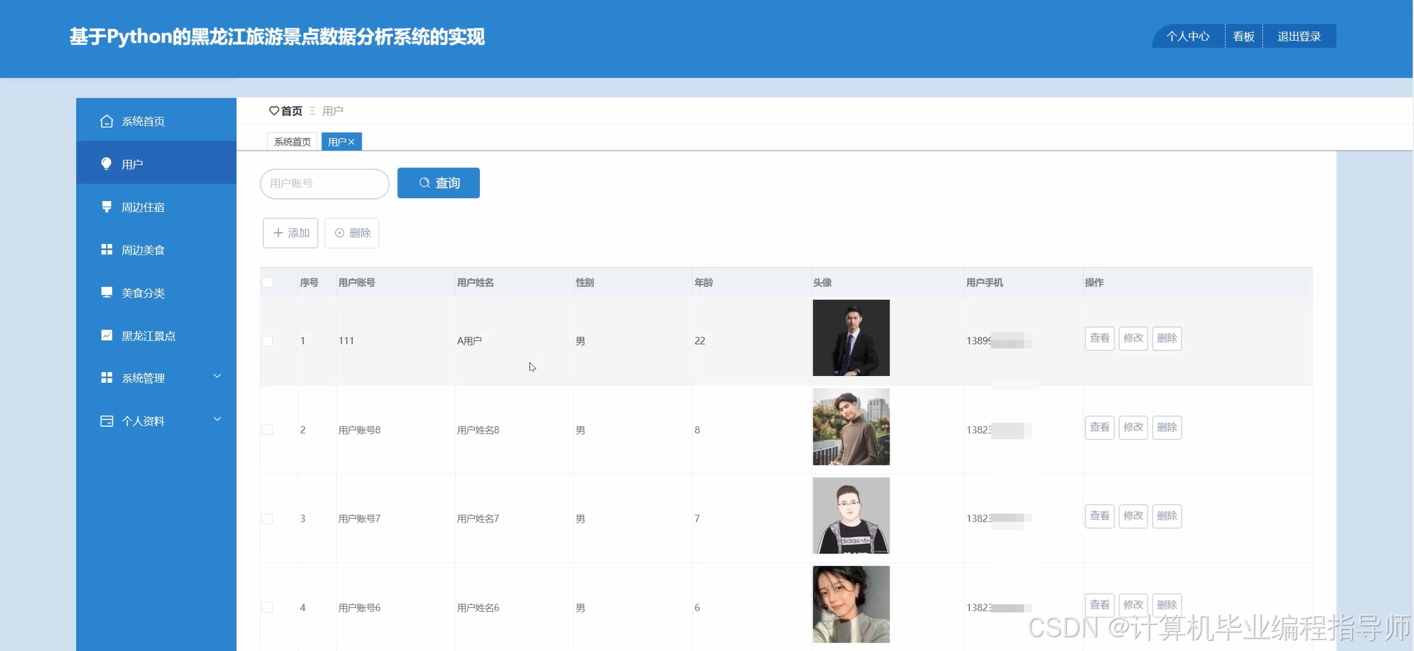Click the plus icon in the 添加 button
The height and width of the screenshot is (651, 1414).
pyautogui.click(x=278, y=233)
